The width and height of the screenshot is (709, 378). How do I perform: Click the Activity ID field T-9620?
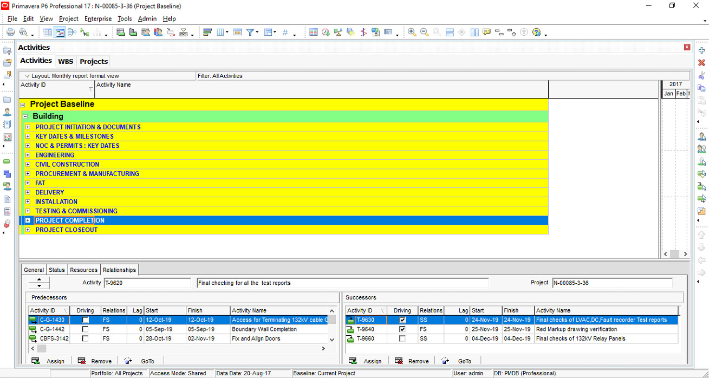(x=147, y=283)
